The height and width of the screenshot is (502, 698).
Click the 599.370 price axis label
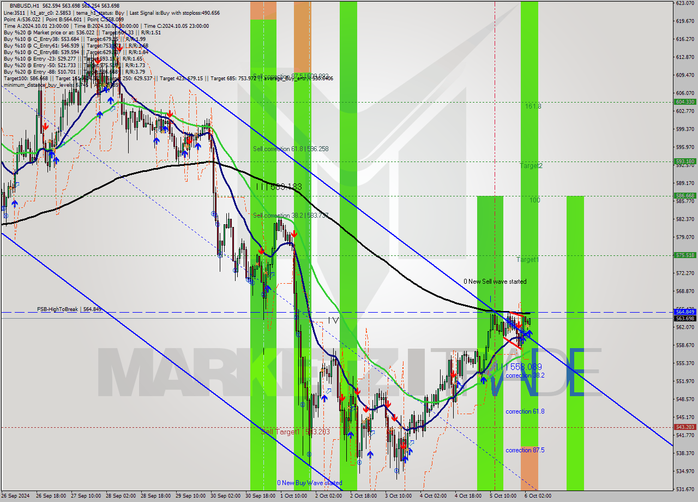[x=685, y=129]
